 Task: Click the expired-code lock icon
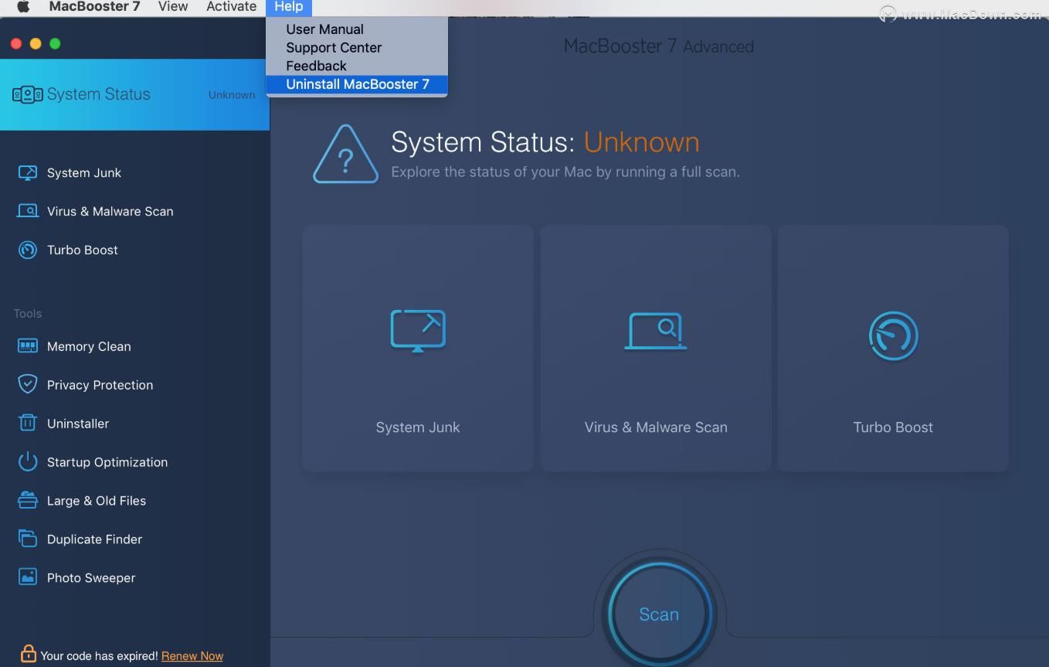pos(29,654)
